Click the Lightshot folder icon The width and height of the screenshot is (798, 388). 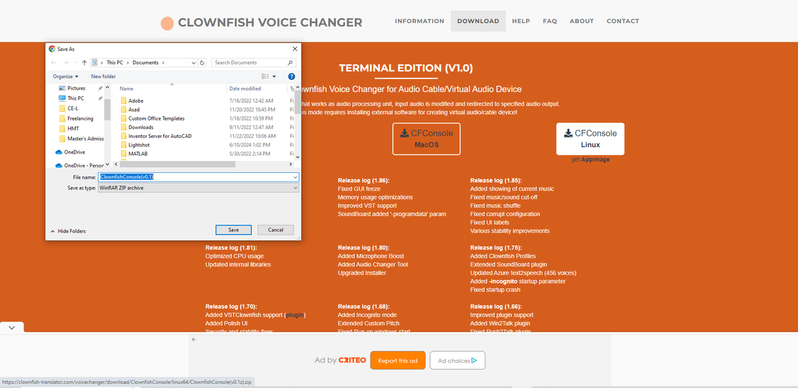pyautogui.click(x=123, y=145)
